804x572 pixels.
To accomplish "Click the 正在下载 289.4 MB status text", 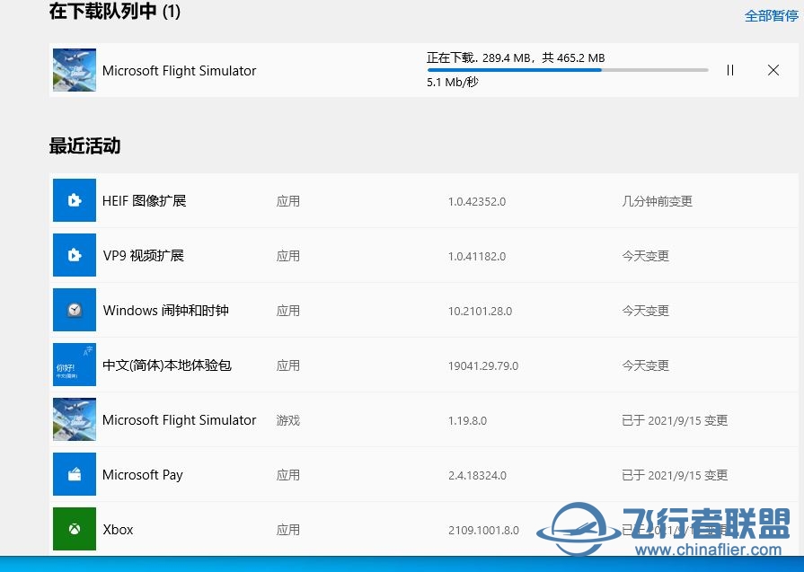I will [x=516, y=57].
